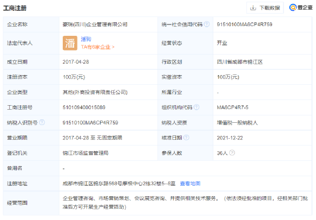Click the 经营范围 description text

pyautogui.click(x=185, y=203)
